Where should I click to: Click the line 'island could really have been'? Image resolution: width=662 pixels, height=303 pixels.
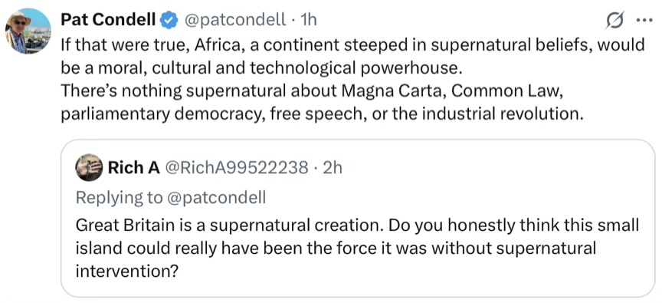tap(336, 249)
